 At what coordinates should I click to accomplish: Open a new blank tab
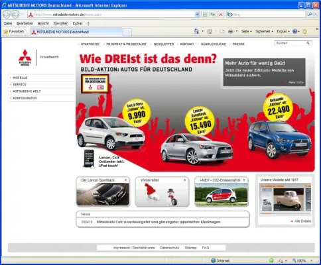click(127, 32)
